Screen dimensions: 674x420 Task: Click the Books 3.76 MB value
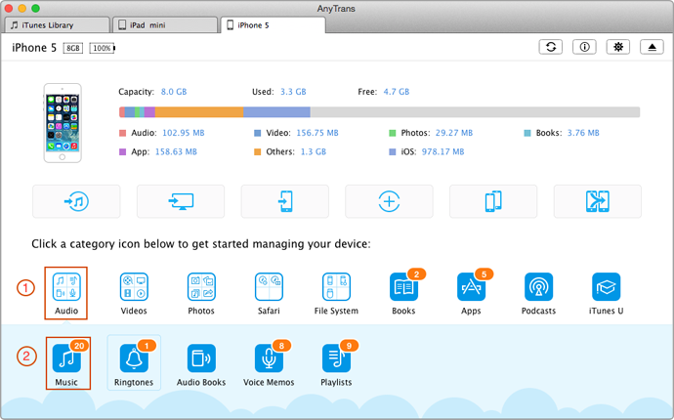click(583, 133)
